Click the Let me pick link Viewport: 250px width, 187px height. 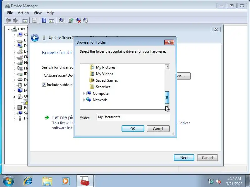(63, 117)
